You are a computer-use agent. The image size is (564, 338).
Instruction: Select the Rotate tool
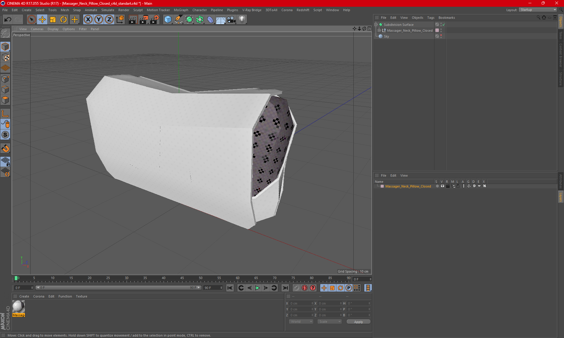click(63, 19)
